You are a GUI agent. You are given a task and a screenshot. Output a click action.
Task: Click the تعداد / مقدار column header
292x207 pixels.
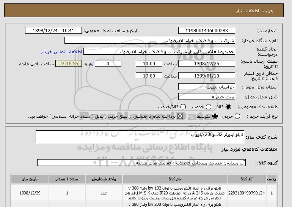67,179
